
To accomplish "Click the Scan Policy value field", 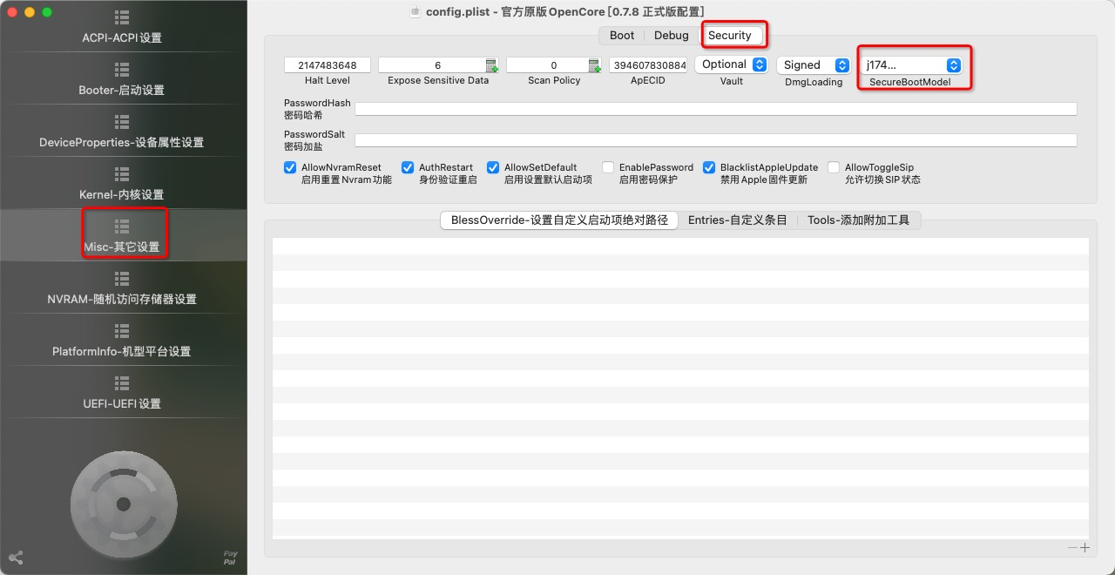I will pyautogui.click(x=548, y=65).
